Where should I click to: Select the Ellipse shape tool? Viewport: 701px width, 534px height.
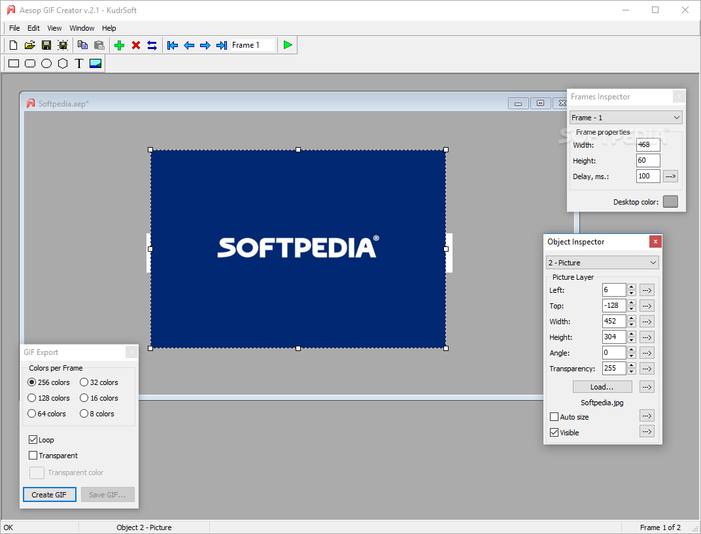(46, 63)
